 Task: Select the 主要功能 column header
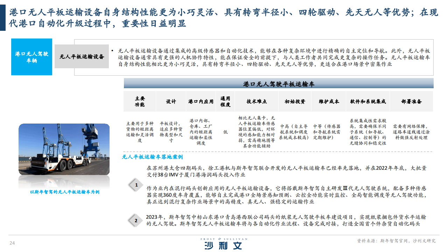pyautogui.click(x=140, y=101)
